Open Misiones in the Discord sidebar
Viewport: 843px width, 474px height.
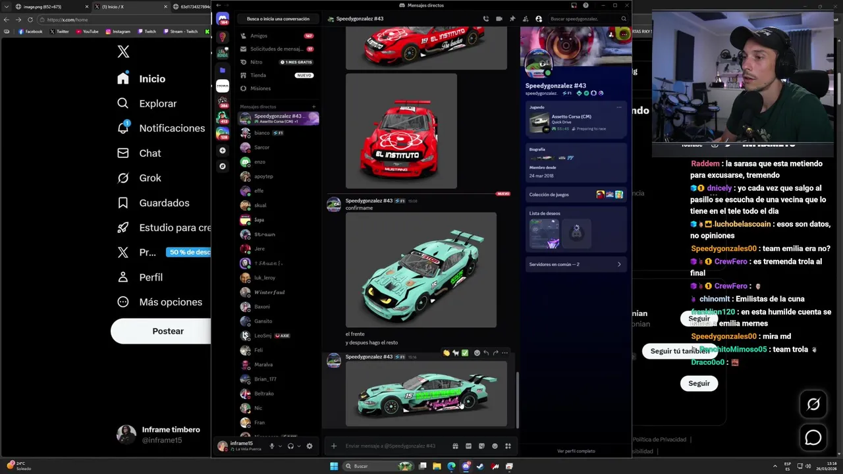(277, 88)
